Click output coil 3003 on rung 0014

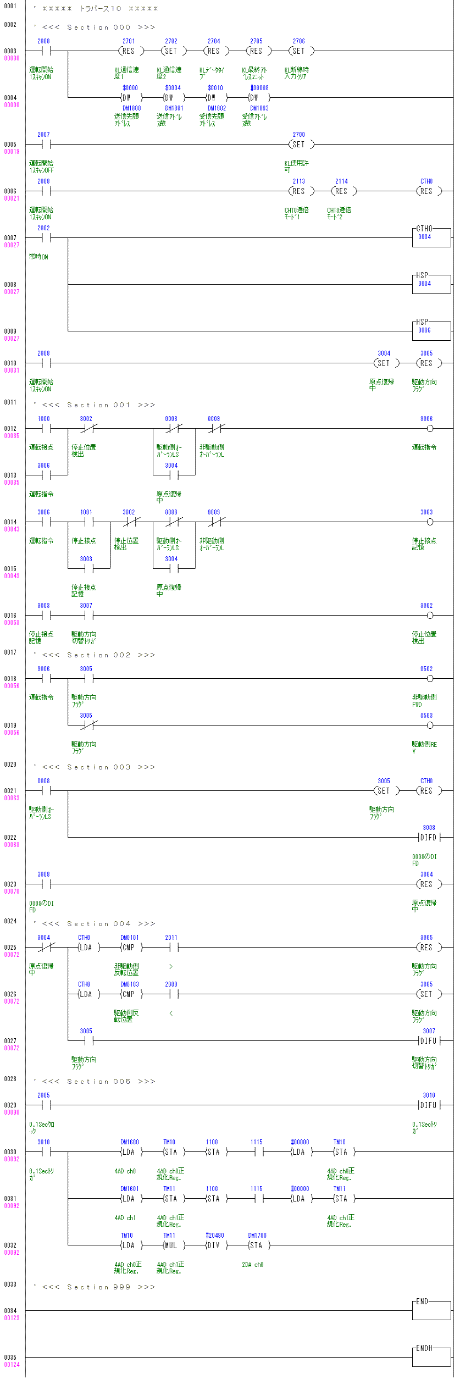click(430, 522)
